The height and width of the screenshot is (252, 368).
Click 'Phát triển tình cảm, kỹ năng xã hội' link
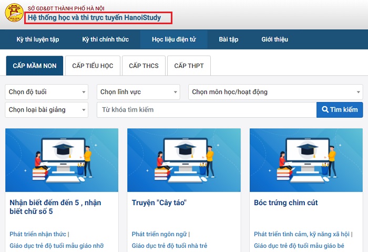pos(302,234)
